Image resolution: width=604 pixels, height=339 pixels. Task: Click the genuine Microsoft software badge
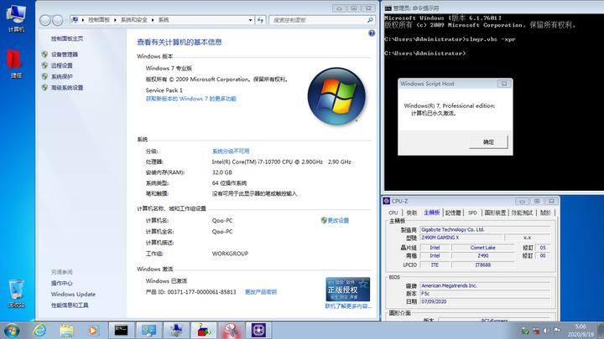(x=348, y=289)
